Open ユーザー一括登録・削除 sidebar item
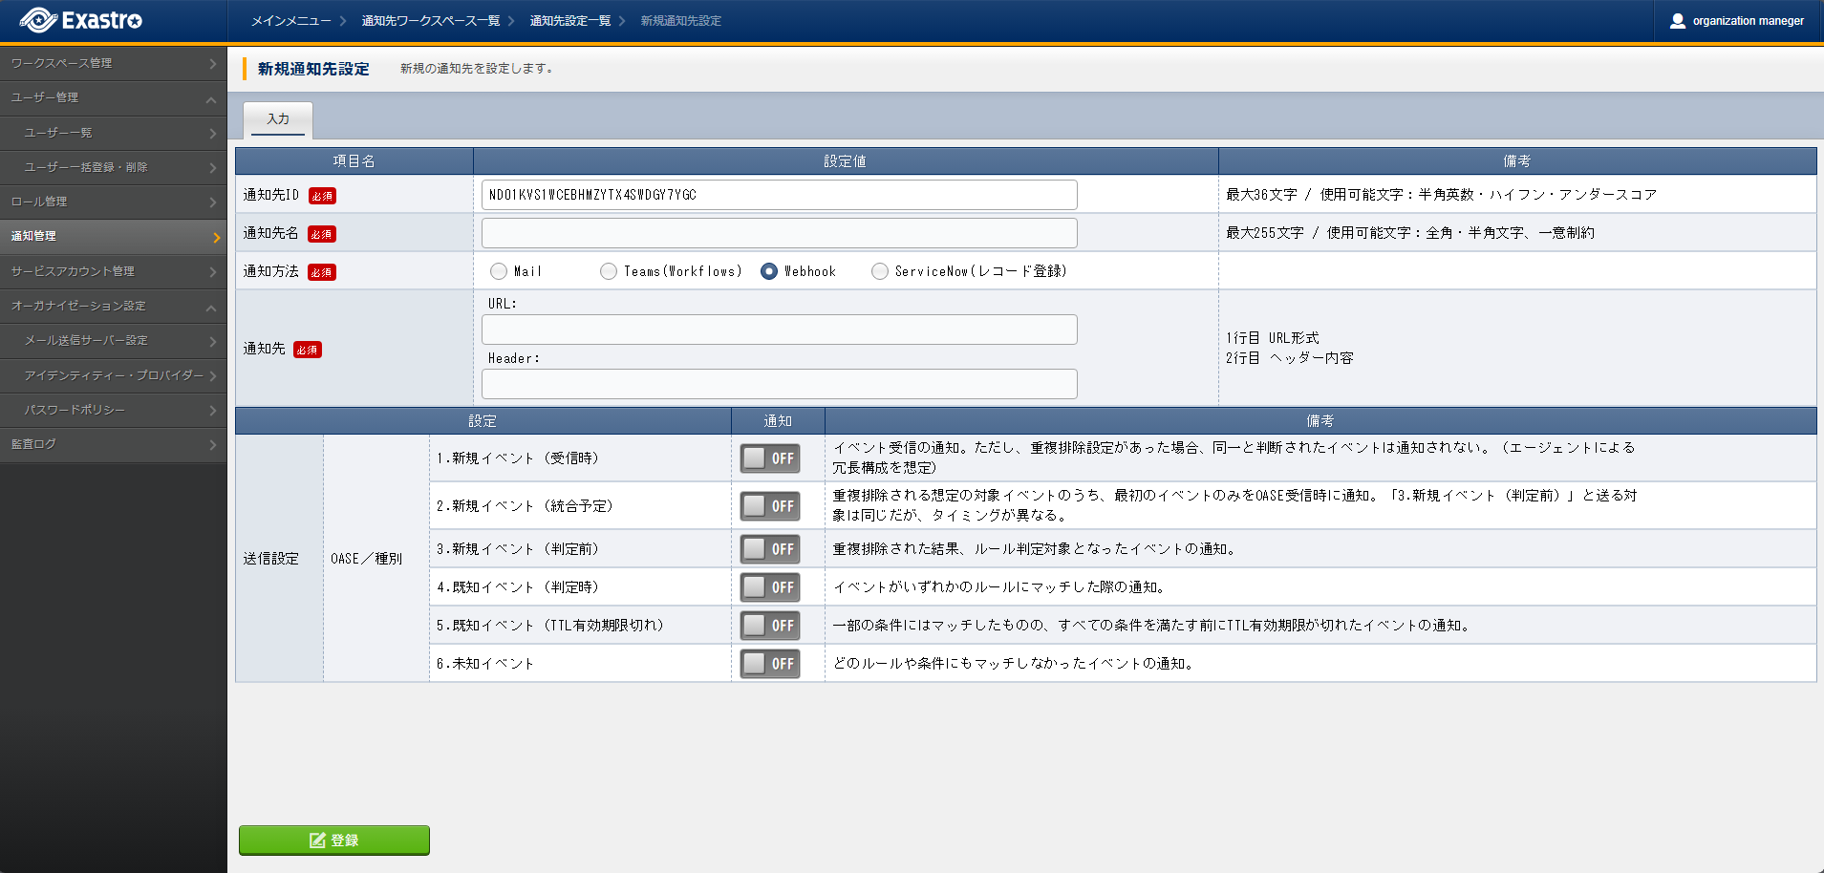The width and height of the screenshot is (1824, 873). (114, 167)
